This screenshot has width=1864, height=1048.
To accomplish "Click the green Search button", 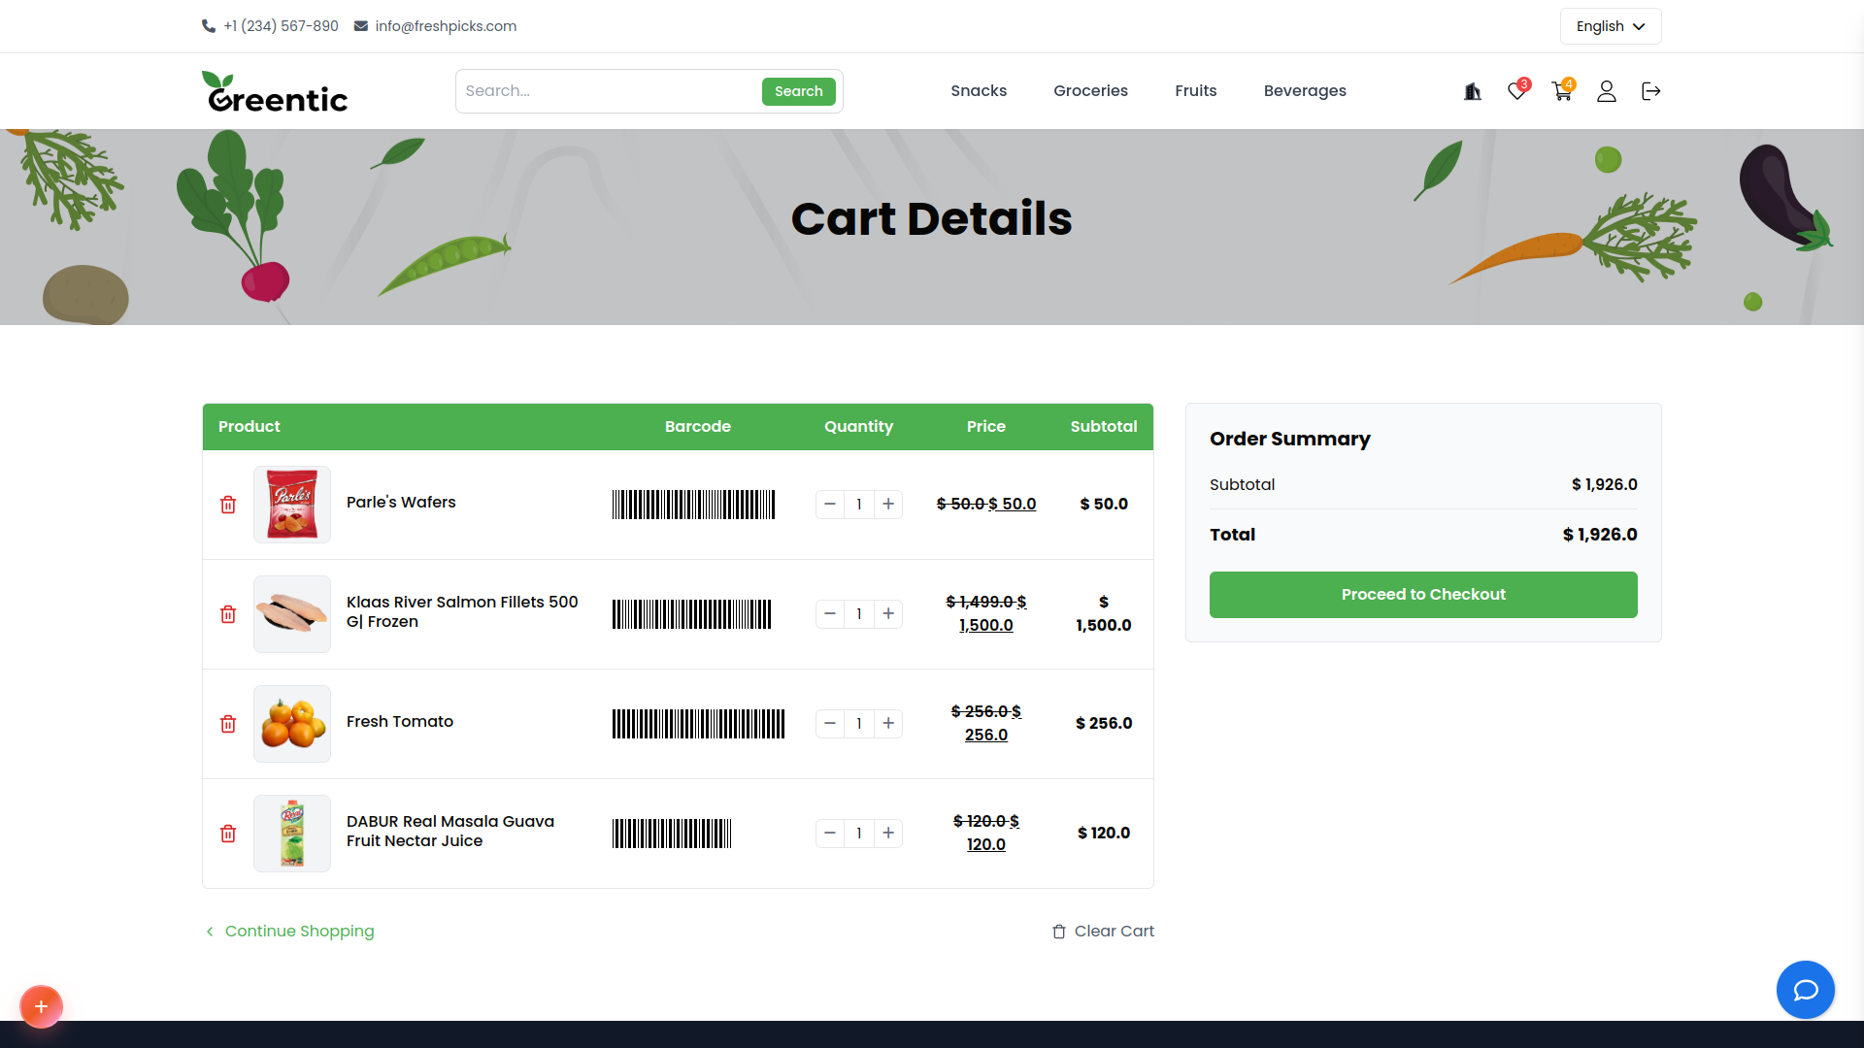I will tap(798, 91).
